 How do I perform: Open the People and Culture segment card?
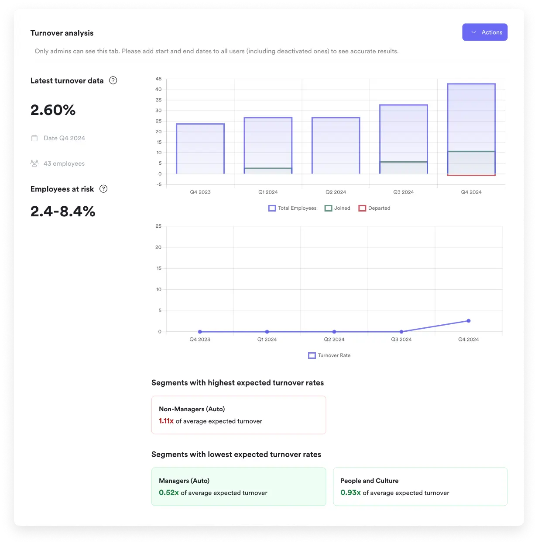point(420,486)
